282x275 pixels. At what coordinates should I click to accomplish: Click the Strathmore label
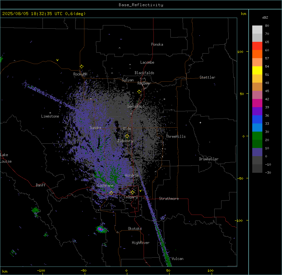tap(169, 199)
